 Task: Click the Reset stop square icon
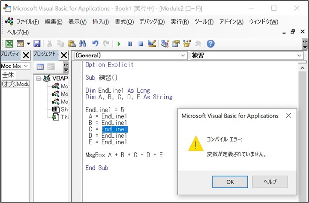pyautogui.click(x=141, y=44)
